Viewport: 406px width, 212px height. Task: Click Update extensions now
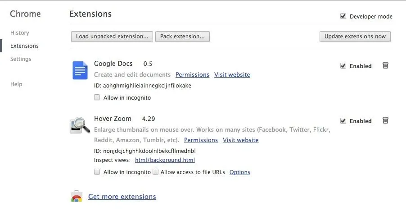point(355,37)
